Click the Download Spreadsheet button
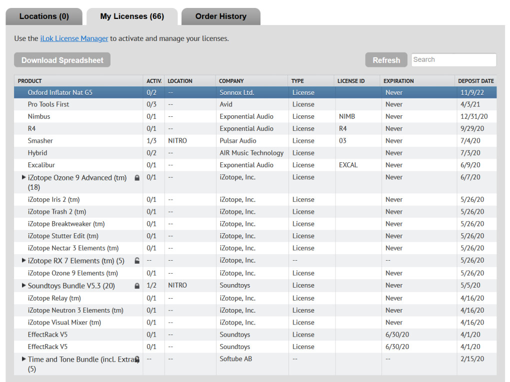 62,60
